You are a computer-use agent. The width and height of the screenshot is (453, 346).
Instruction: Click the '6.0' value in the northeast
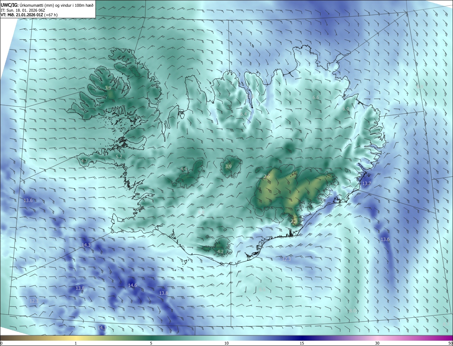346,109
